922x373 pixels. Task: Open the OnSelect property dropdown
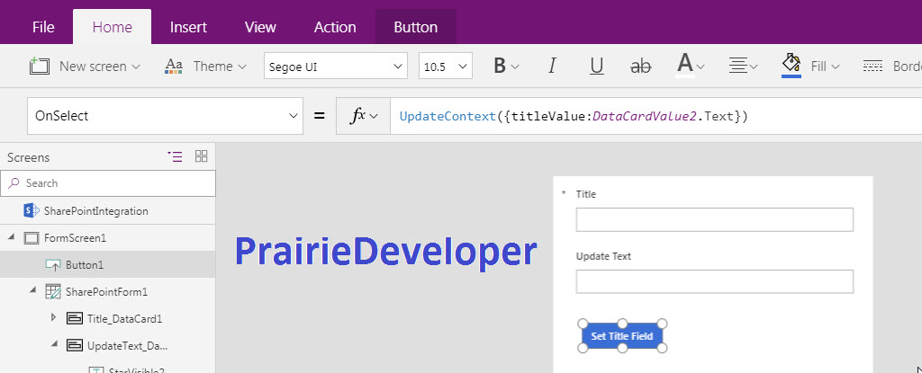[x=166, y=116]
